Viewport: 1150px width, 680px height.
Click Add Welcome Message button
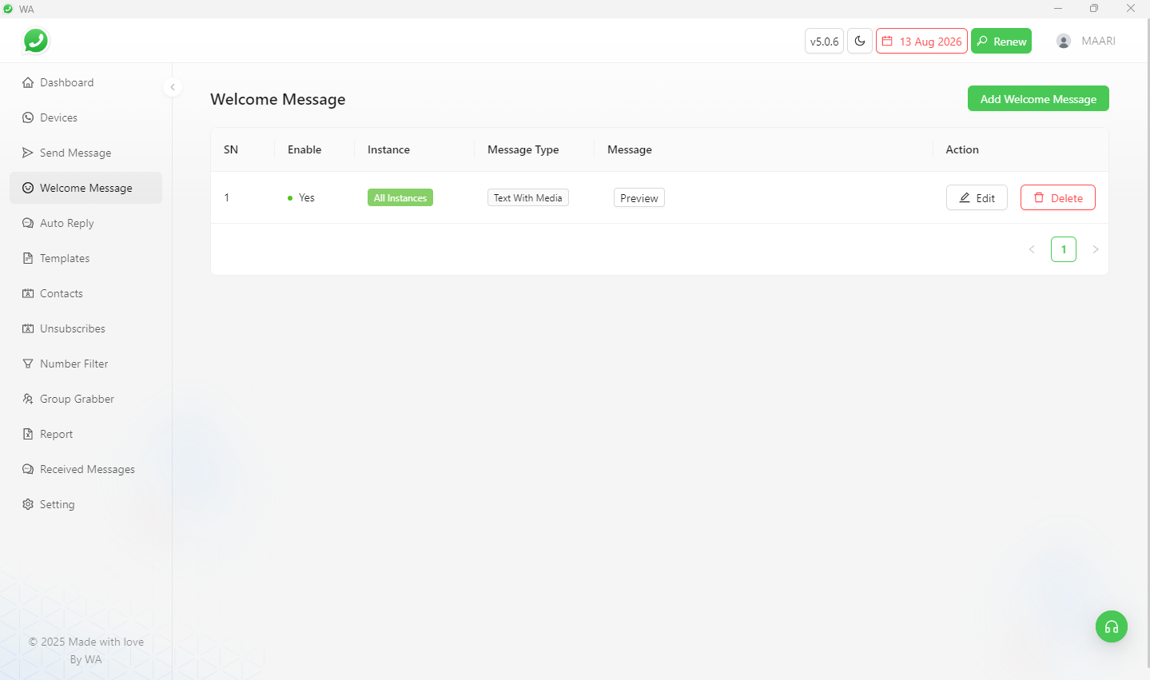point(1037,99)
